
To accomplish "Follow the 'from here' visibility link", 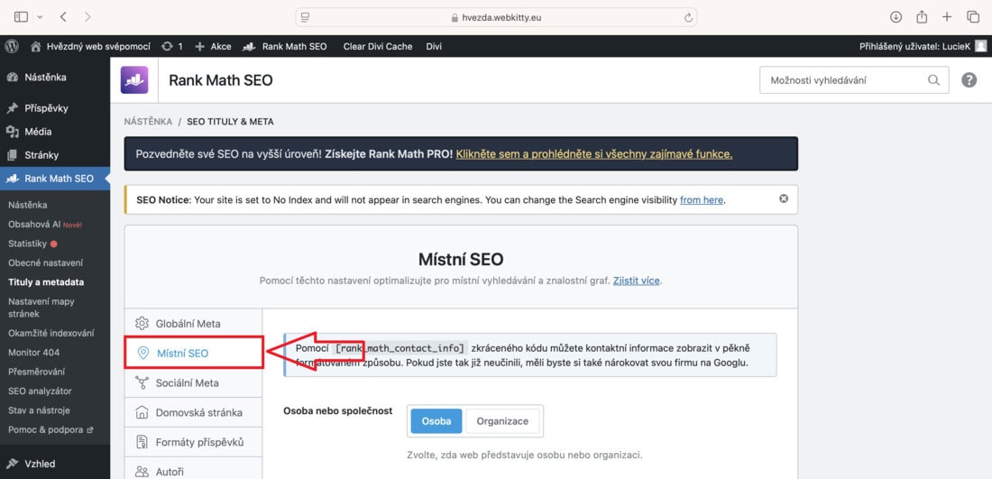I will (701, 200).
